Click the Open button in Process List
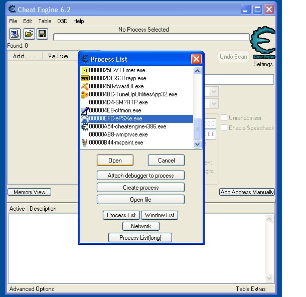The width and height of the screenshot is (306, 297). 115,161
